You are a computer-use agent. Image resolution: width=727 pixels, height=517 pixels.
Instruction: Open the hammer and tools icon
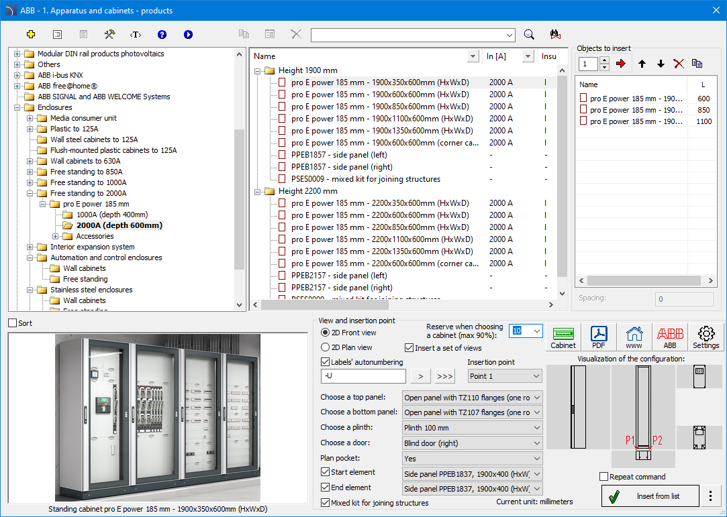109,34
